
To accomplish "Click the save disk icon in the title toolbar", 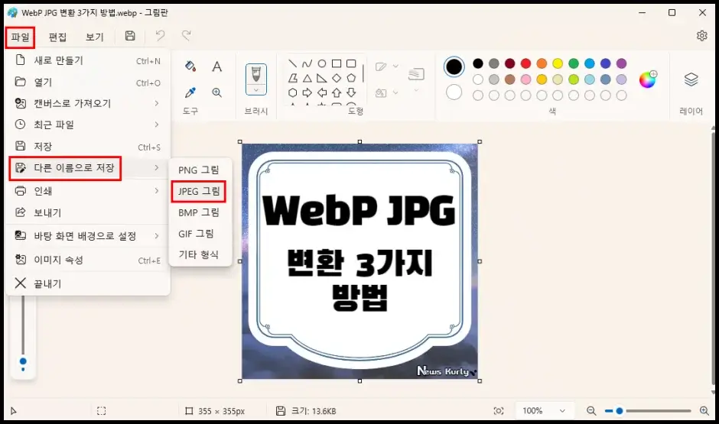I will click(130, 36).
